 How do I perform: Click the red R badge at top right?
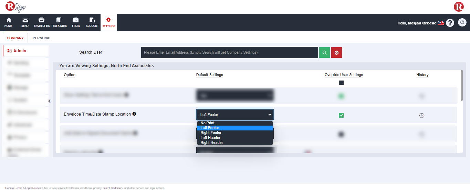pos(459,7)
